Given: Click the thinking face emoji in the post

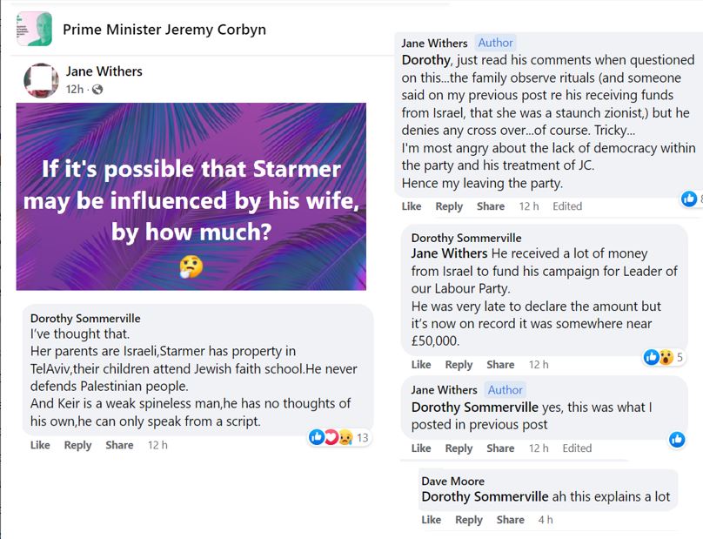Looking at the screenshot, I should [x=191, y=266].
